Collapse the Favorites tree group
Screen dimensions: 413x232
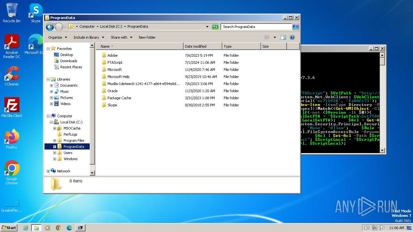point(48,49)
